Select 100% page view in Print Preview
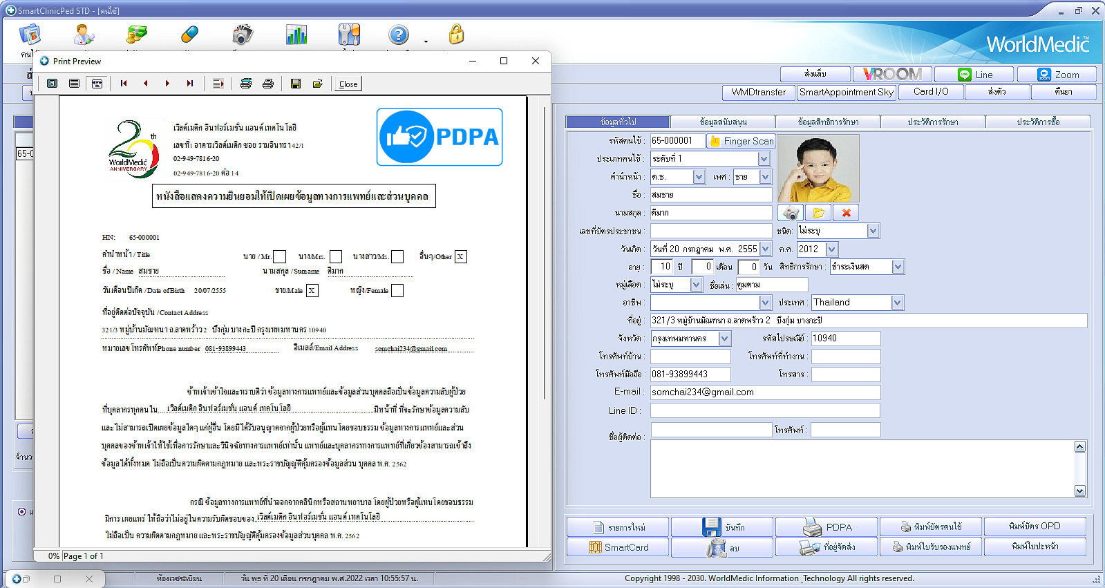This screenshot has width=1105, height=588. coord(75,84)
